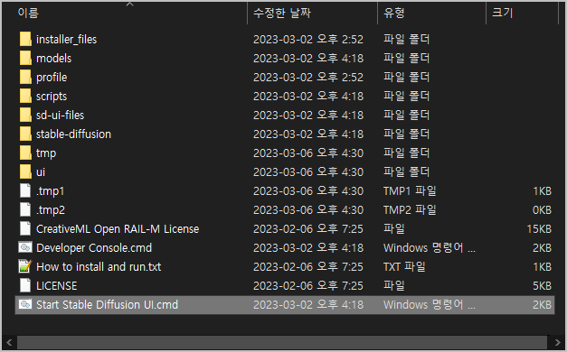Image resolution: width=567 pixels, height=352 pixels.
Task: Sort files by the 수정한 날짜 column header
Action: [x=282, y=13]
